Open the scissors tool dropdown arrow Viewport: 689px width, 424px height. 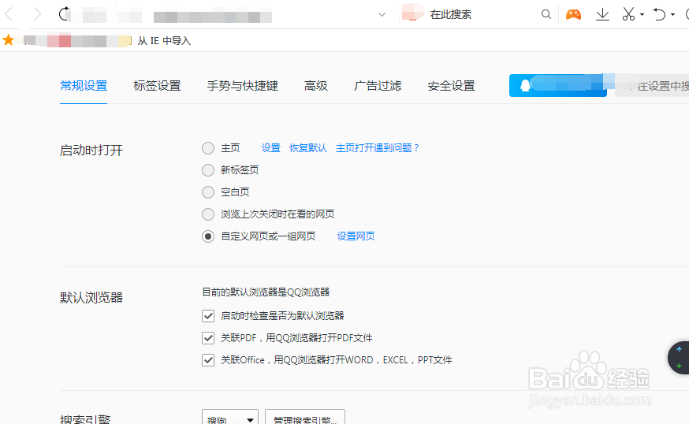pyautogui.click(x=642, y=14)
